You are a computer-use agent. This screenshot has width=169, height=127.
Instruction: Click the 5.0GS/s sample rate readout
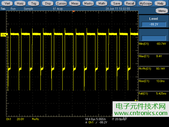[x=101, y=119]
